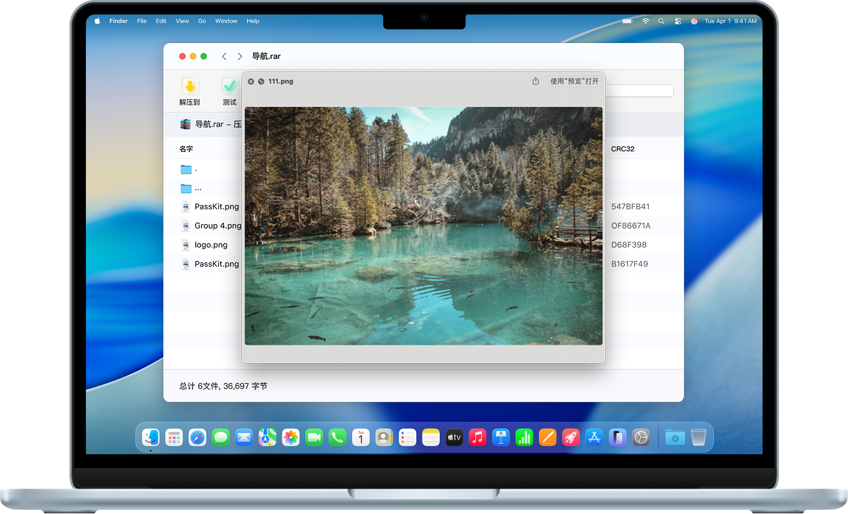Click the share icon in the 111.png preview

pyautogui.click(x=536, y=81)
